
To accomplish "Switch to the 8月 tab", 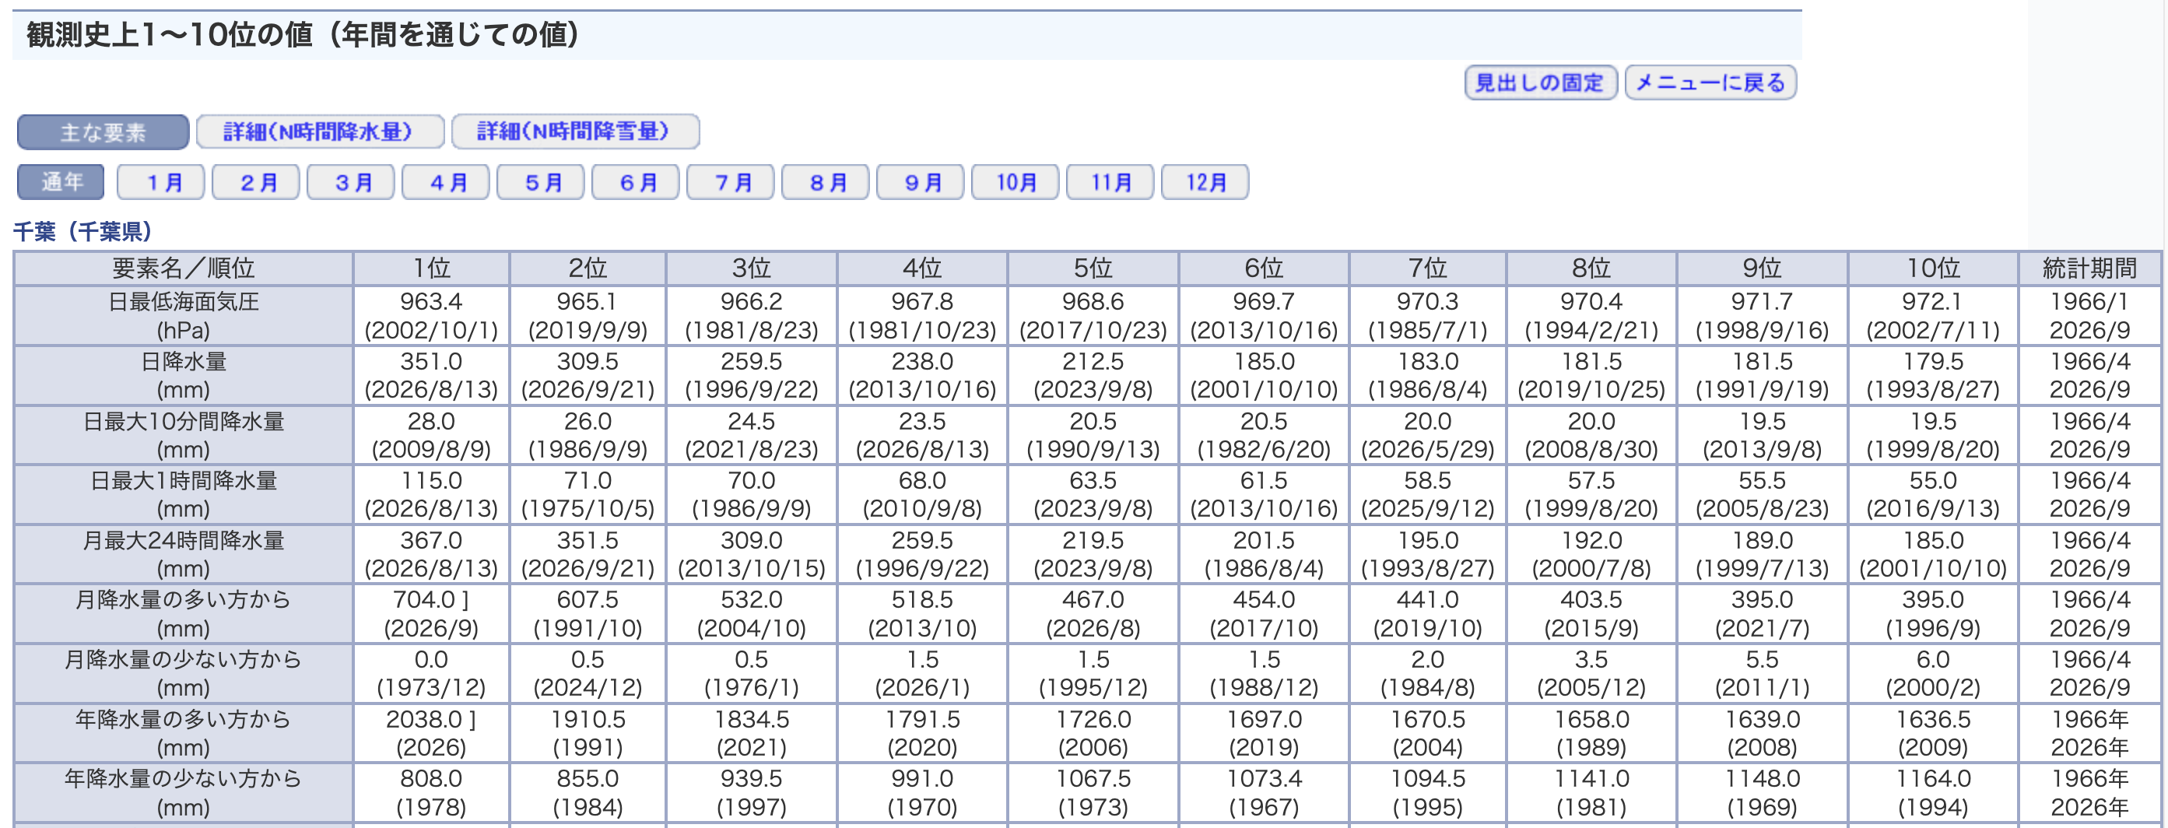I will (x=826, y=182).
